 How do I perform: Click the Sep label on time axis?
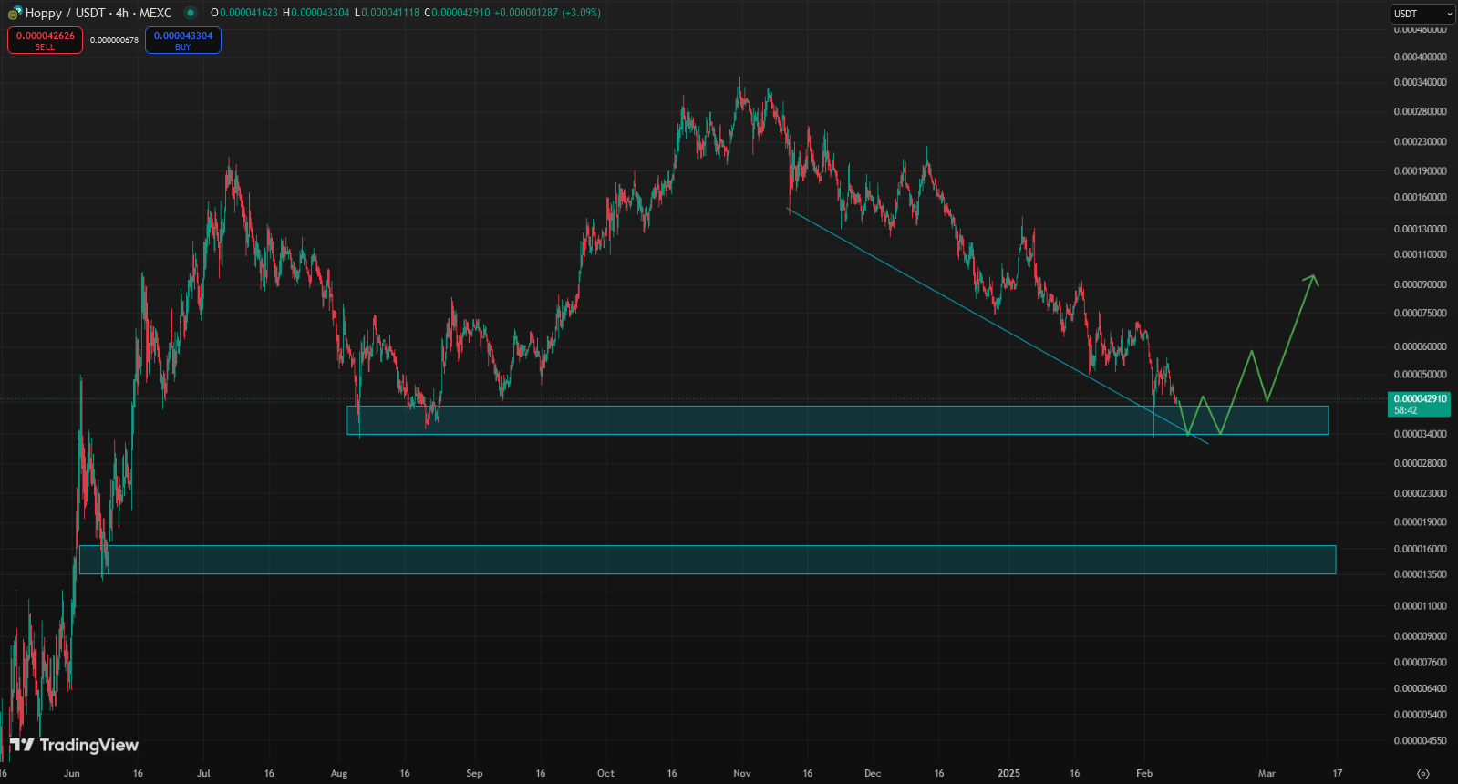coord(474,773)
